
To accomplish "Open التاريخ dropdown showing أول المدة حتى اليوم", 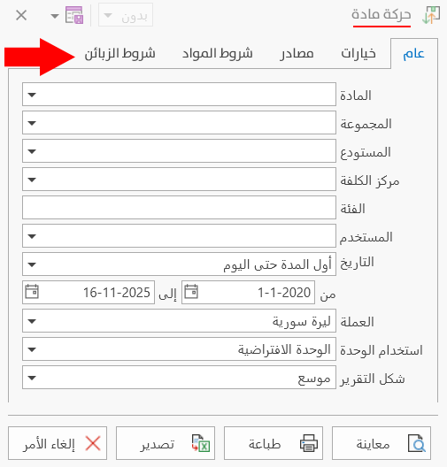I will coord(179,264).
